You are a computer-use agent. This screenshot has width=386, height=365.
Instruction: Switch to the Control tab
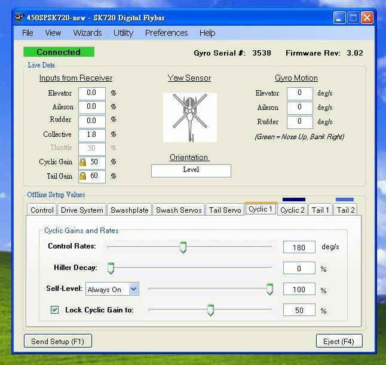click(42, 210)
